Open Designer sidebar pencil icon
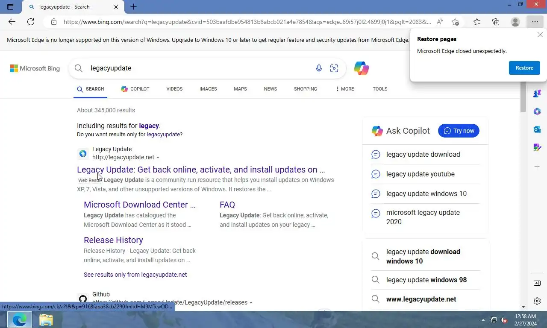The height and width of the screenshot is (328, 547). 537,147
